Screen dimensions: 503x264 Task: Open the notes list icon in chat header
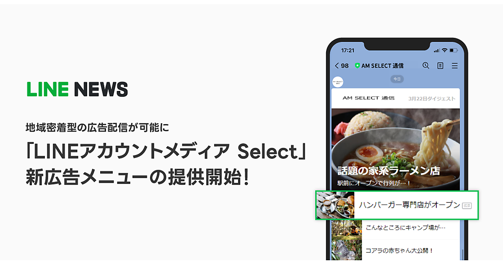coord(440,66)
